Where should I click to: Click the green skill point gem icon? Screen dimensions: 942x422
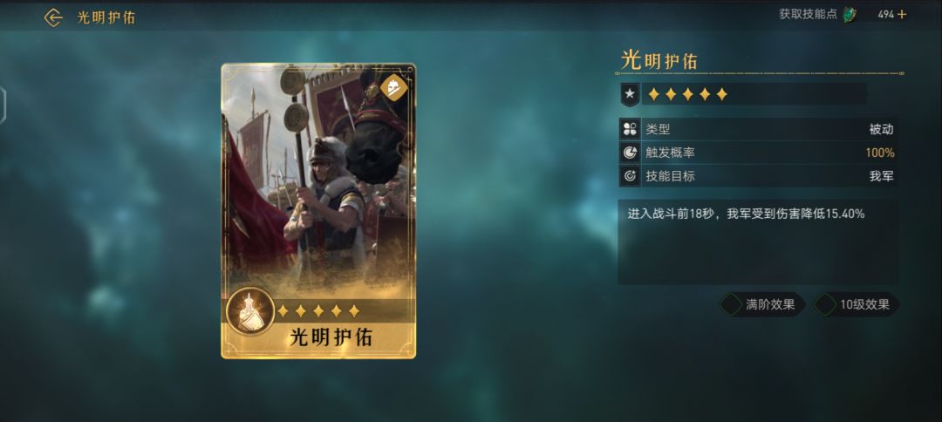coord(850,15)
